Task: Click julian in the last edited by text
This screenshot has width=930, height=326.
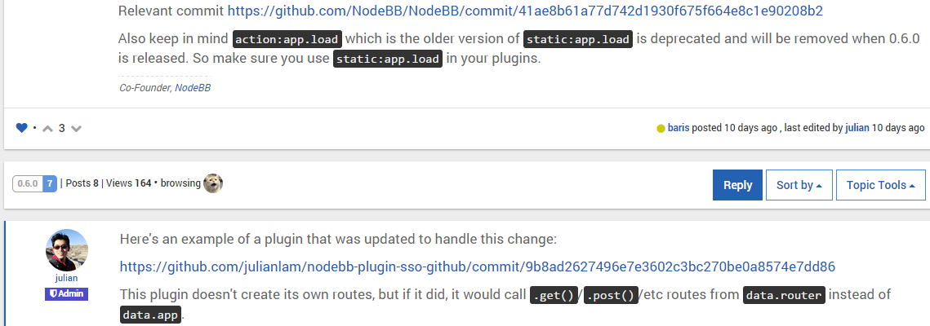Action: pyautogui.click(x=857, y=128)
